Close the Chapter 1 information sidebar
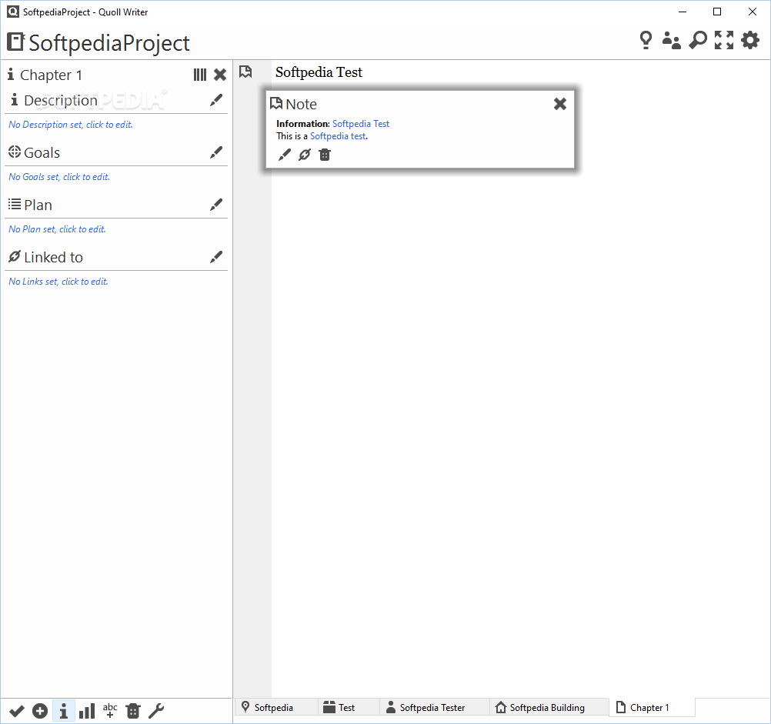The image size is (771, 724). tap(220, 75)
